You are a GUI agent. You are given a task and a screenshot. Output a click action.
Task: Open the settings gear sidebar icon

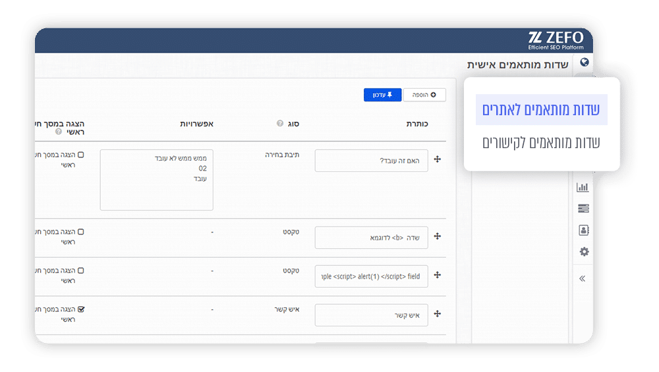click(584, 252)
